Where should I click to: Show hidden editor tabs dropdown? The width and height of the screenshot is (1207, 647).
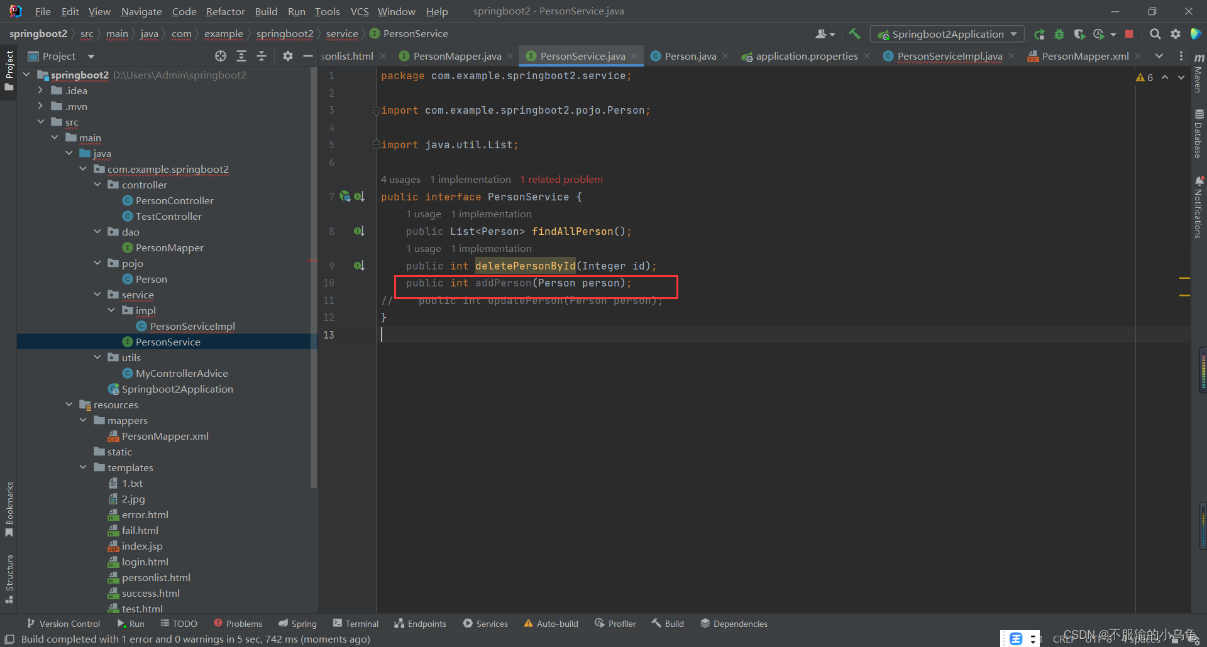coord(1159,56)
